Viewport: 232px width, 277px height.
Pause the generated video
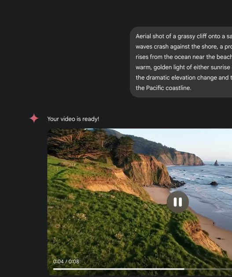(x=178, y=202)
